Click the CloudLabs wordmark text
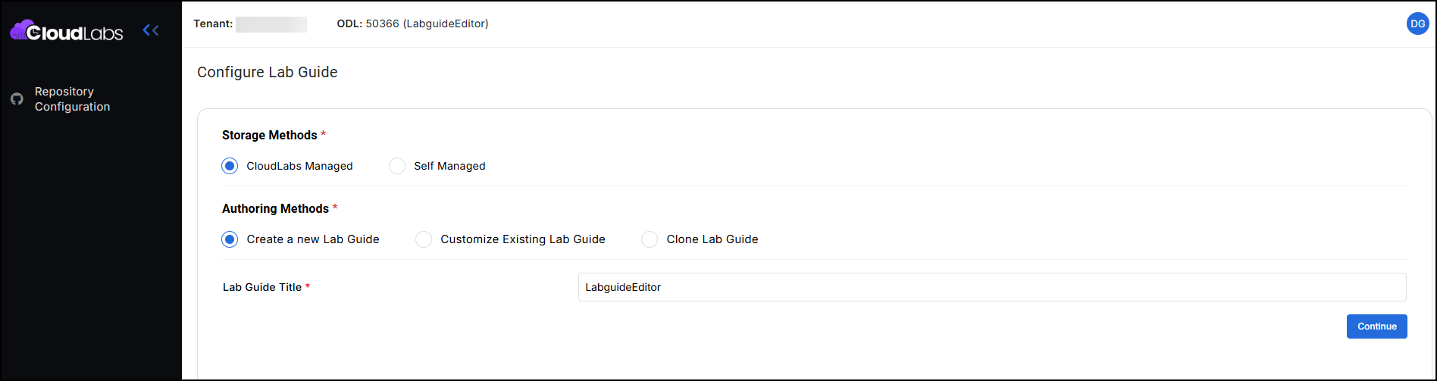1437x381 pixels. click(75, 33)
